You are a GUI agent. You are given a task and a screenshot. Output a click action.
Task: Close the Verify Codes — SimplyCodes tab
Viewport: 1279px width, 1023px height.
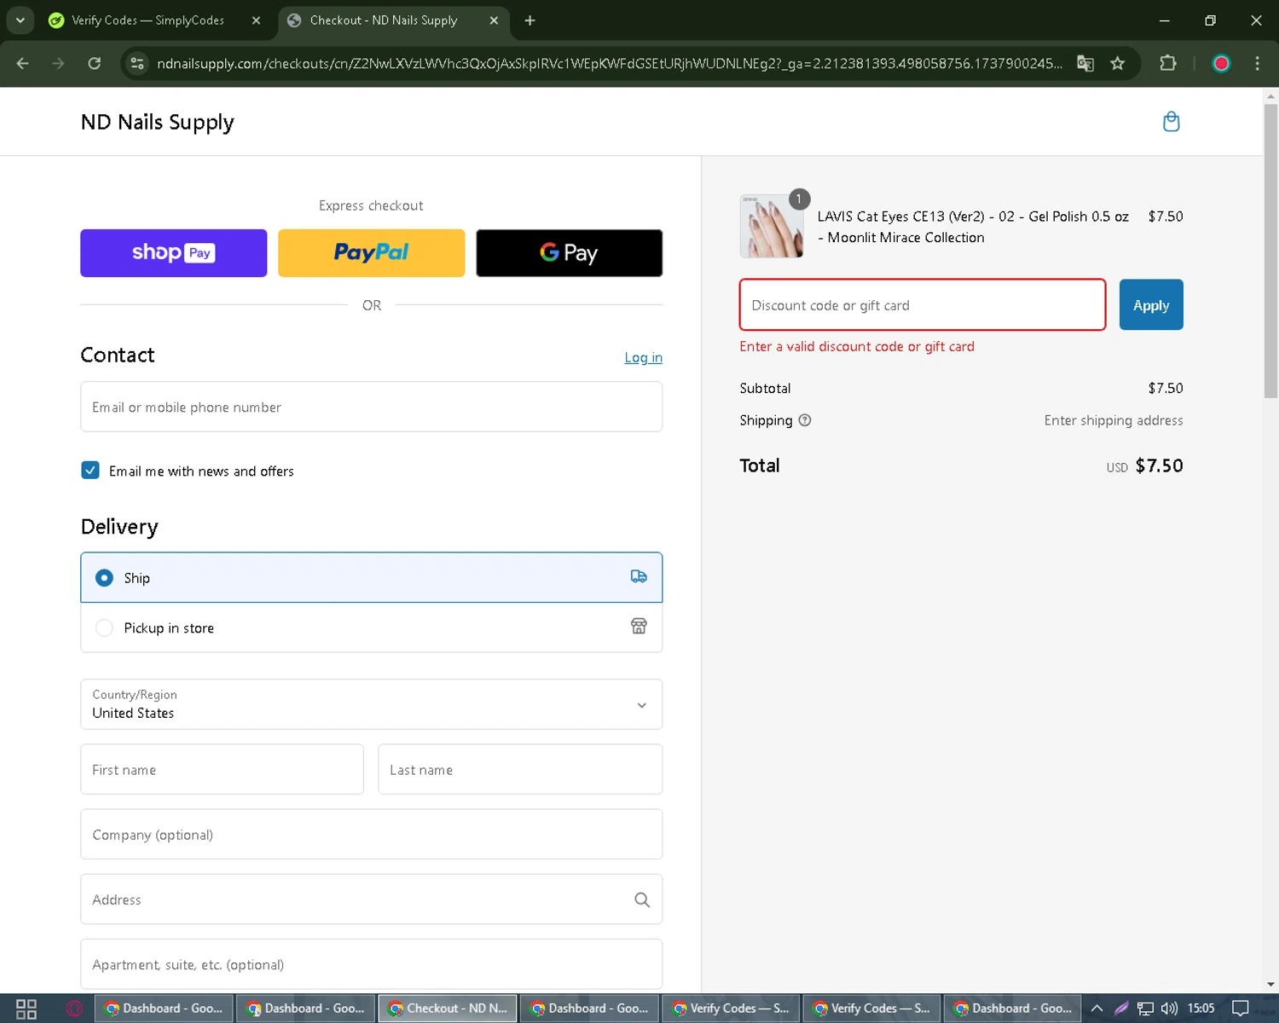pos(256,20)
